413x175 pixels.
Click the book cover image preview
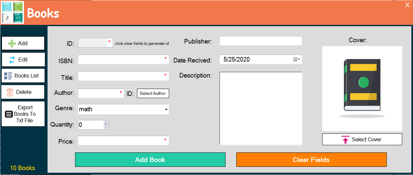coord(362,89)
